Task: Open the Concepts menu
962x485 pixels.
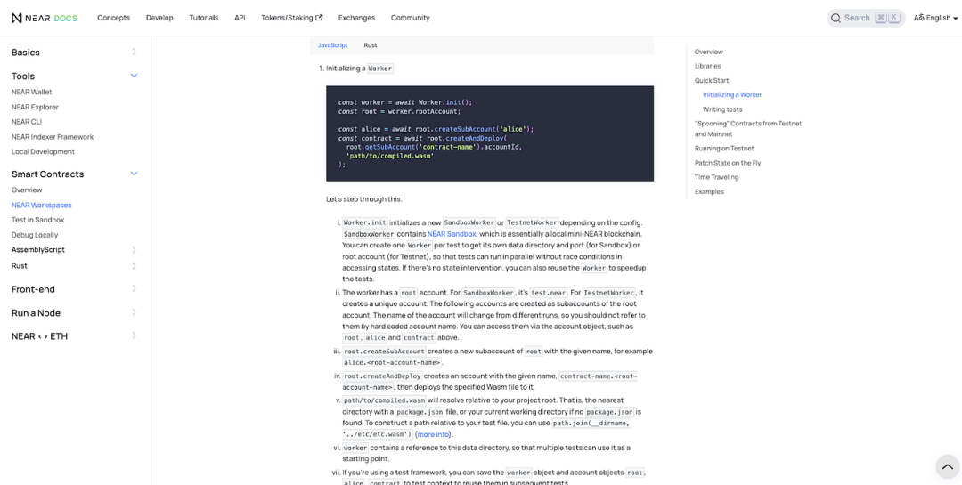Action: pyautogui.click(x=113, y=18)
